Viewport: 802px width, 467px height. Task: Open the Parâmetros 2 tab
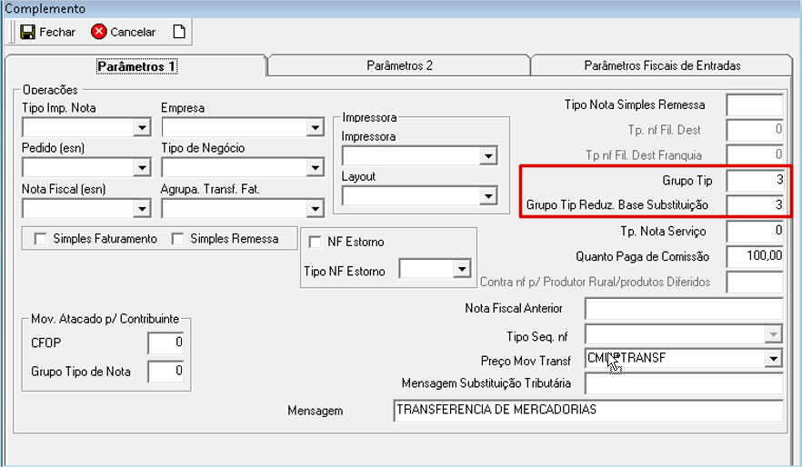pyautogui.click(x=399, y=66)
